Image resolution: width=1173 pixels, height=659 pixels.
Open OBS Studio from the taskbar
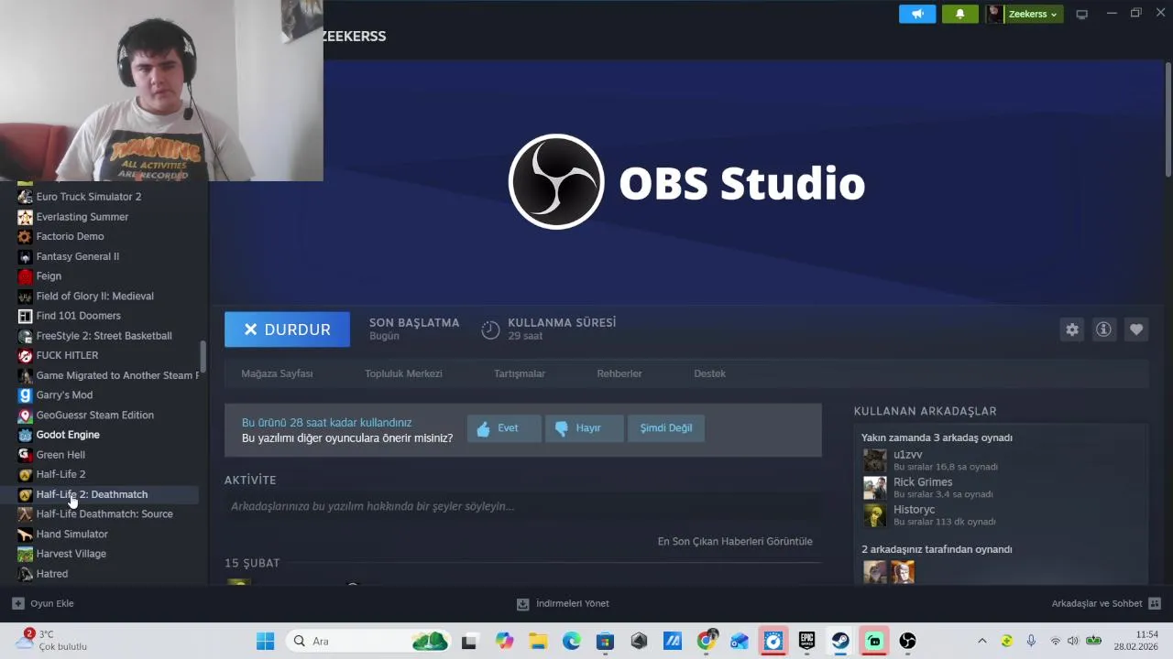(x=907, y=641)
